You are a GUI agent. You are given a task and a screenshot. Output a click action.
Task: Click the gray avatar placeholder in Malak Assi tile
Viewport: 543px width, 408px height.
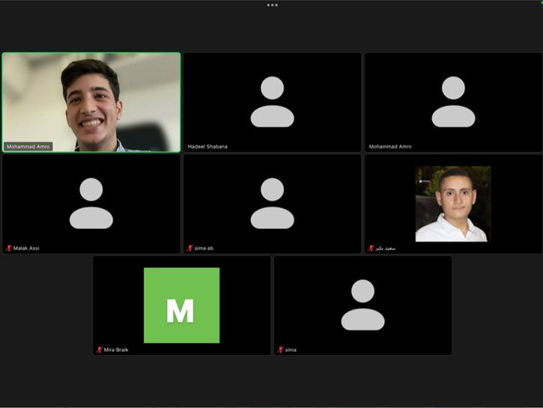(x=91, y=204)
